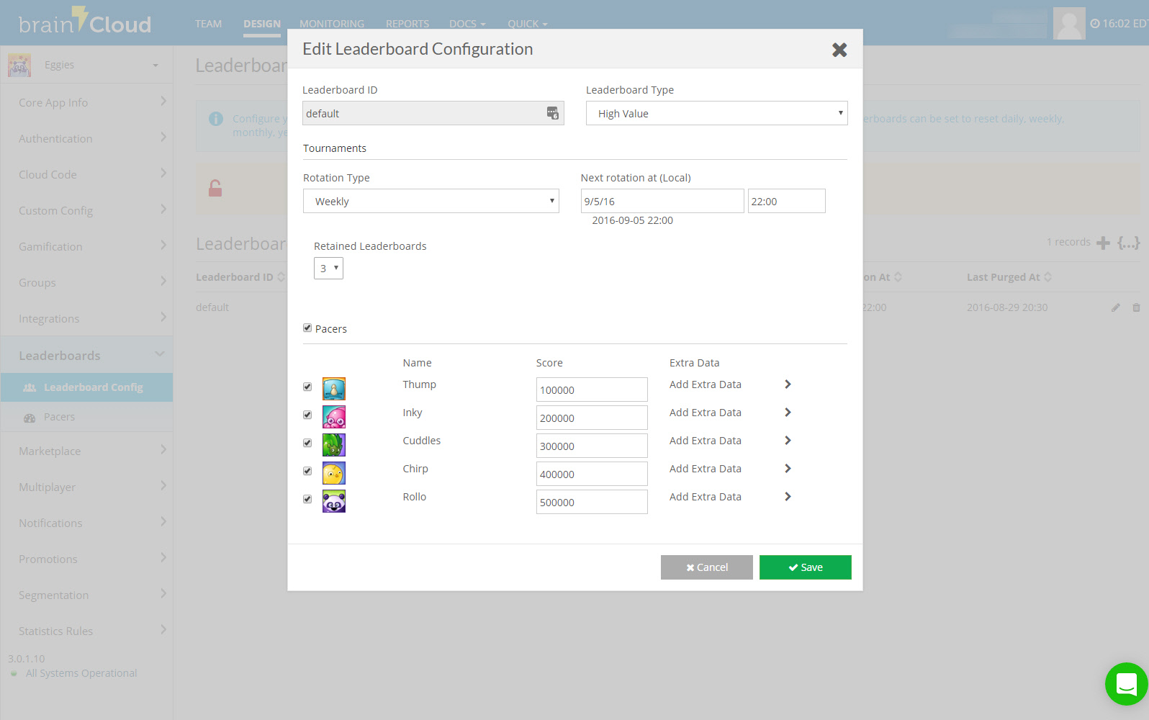The image size is (1149, 720).
Task: Expand Extra Data arrow for Thump
Action: 788,384
